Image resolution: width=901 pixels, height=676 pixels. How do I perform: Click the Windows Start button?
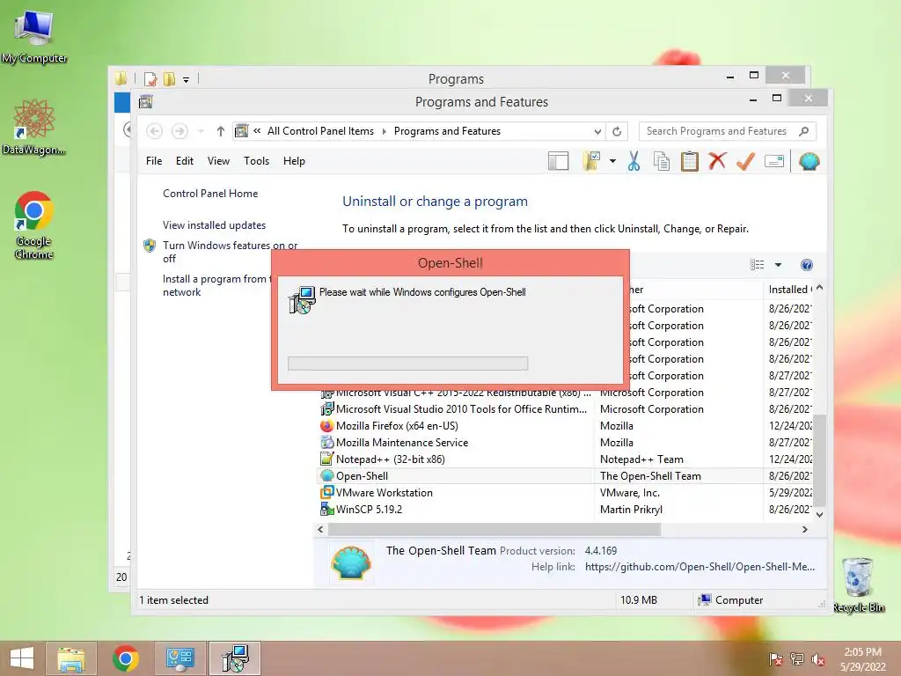22,658
